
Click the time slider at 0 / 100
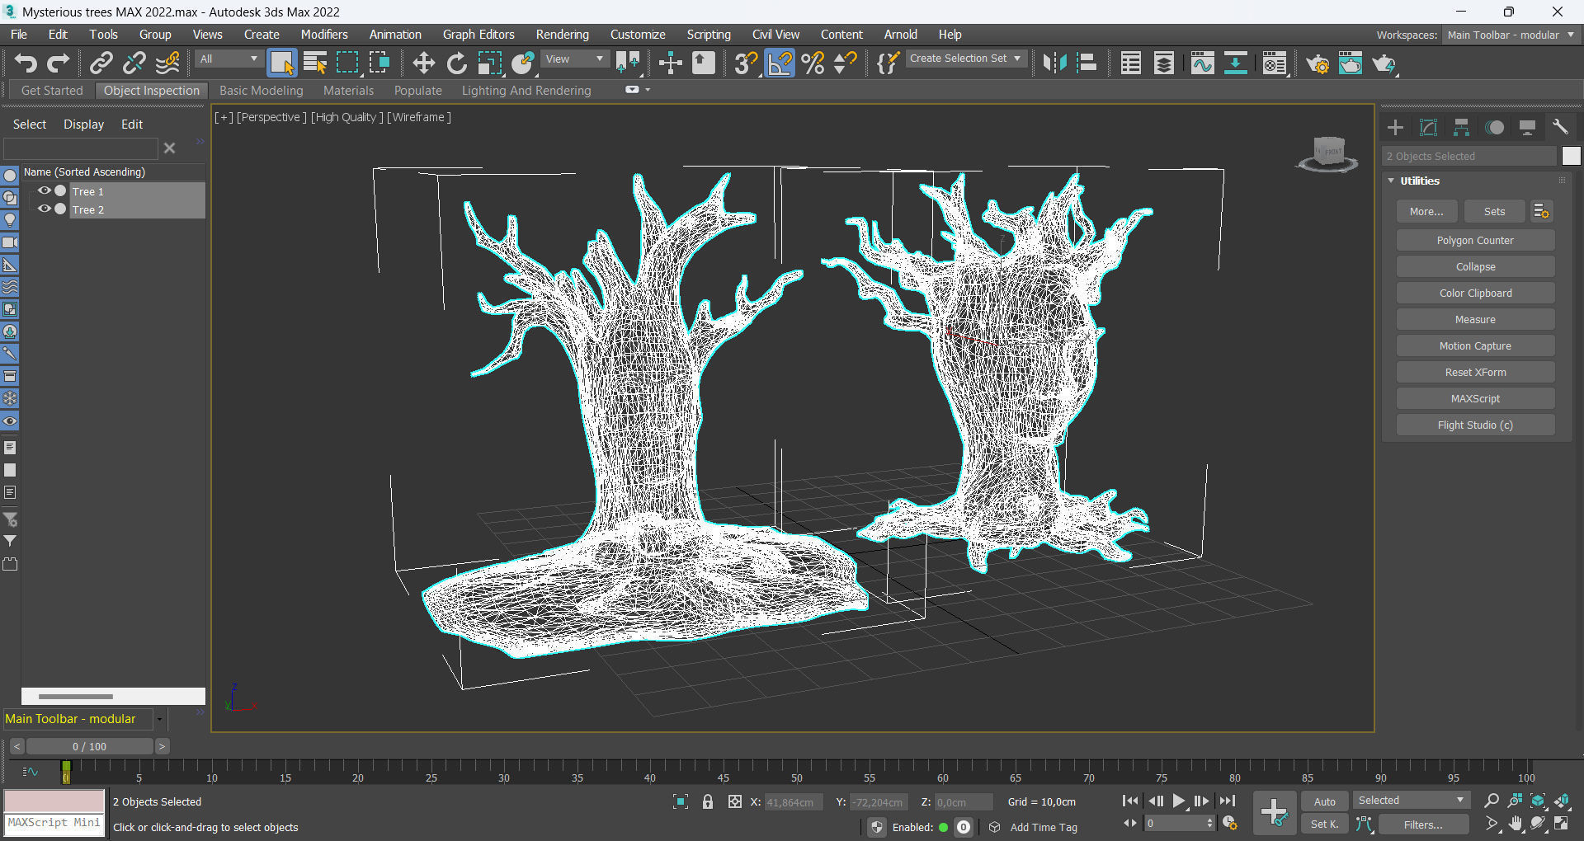[x=89, y=746]
